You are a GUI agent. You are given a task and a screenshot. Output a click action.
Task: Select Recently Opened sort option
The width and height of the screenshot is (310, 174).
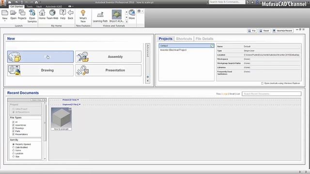14,144
